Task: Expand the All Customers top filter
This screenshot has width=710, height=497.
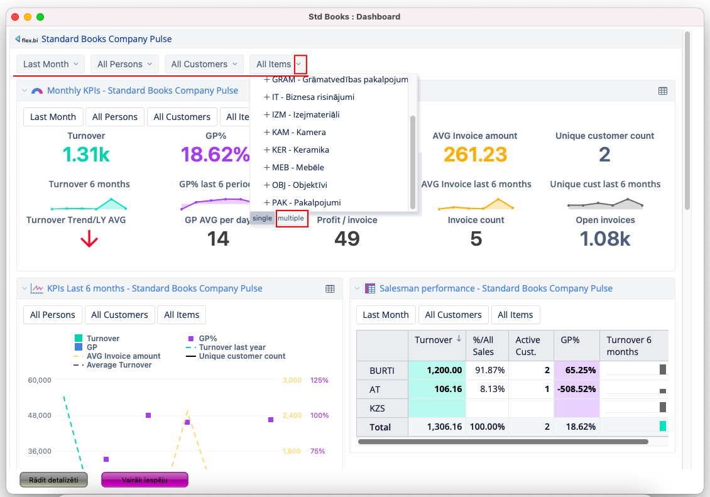Action: tap(204, 64)
